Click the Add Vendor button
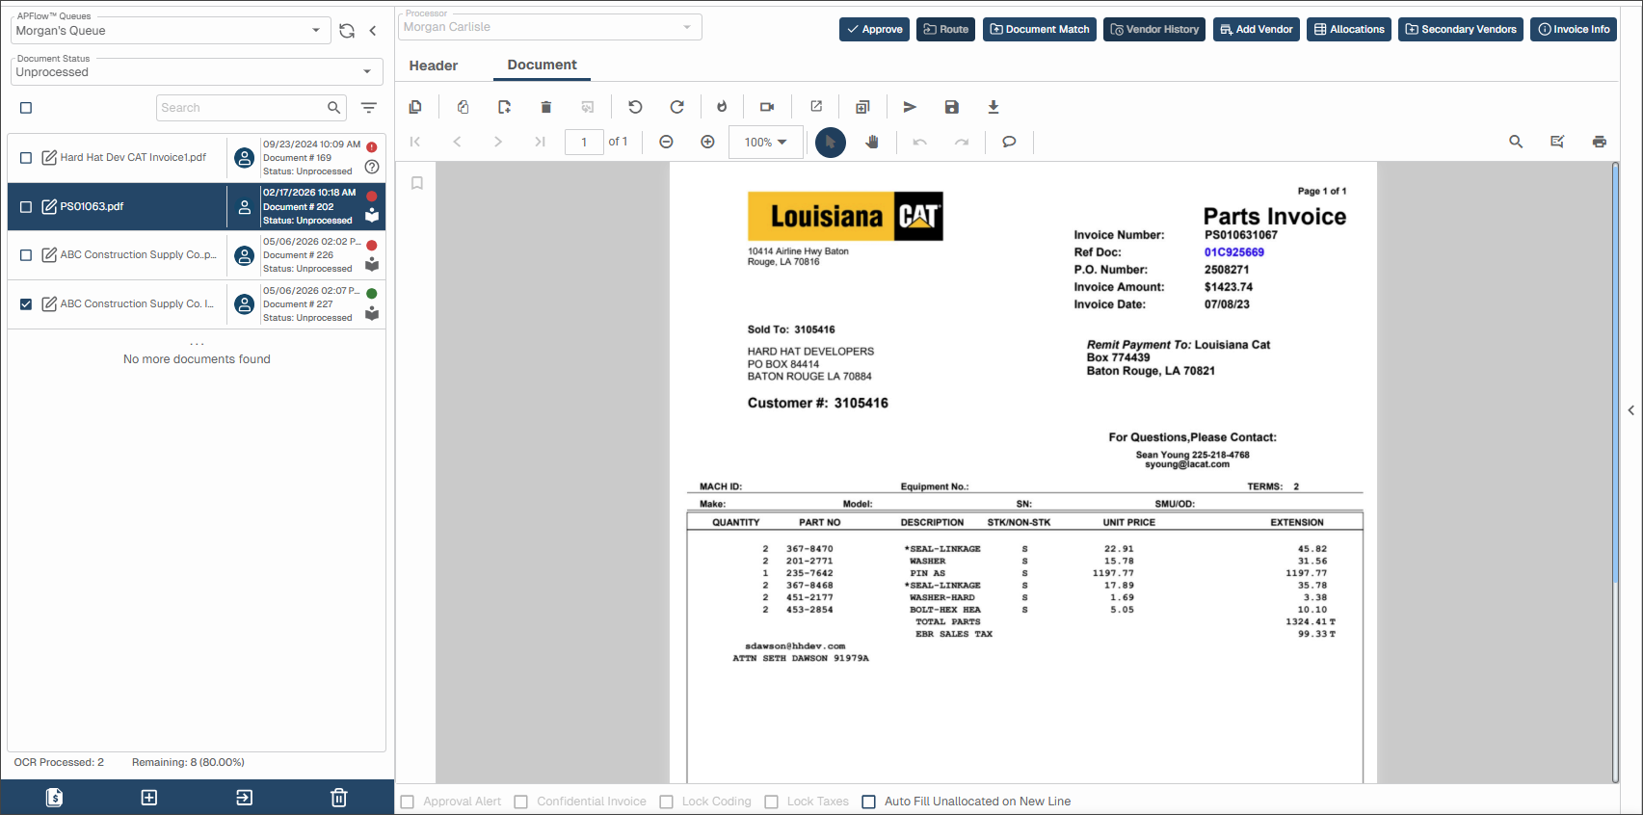The width and height of the screenshot is (1643, 815). tap(1257, 29)
